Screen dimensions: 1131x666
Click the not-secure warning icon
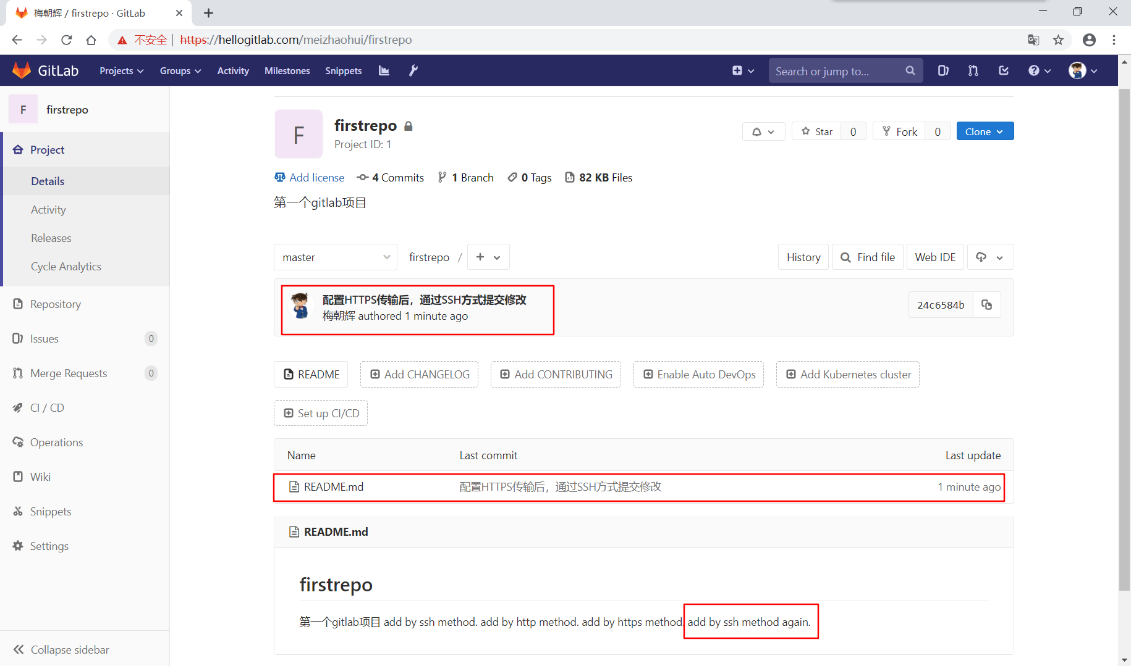pos(122,40)
